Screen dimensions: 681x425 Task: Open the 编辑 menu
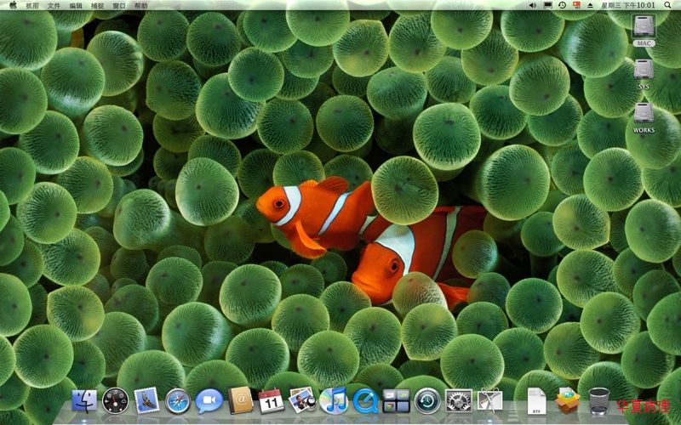click(x=76, y=6)
